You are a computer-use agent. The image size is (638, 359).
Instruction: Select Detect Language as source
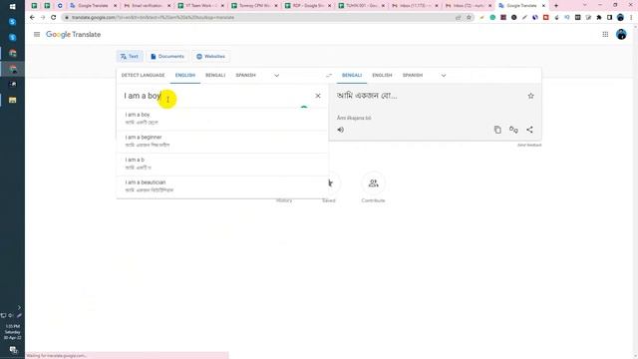143,76
